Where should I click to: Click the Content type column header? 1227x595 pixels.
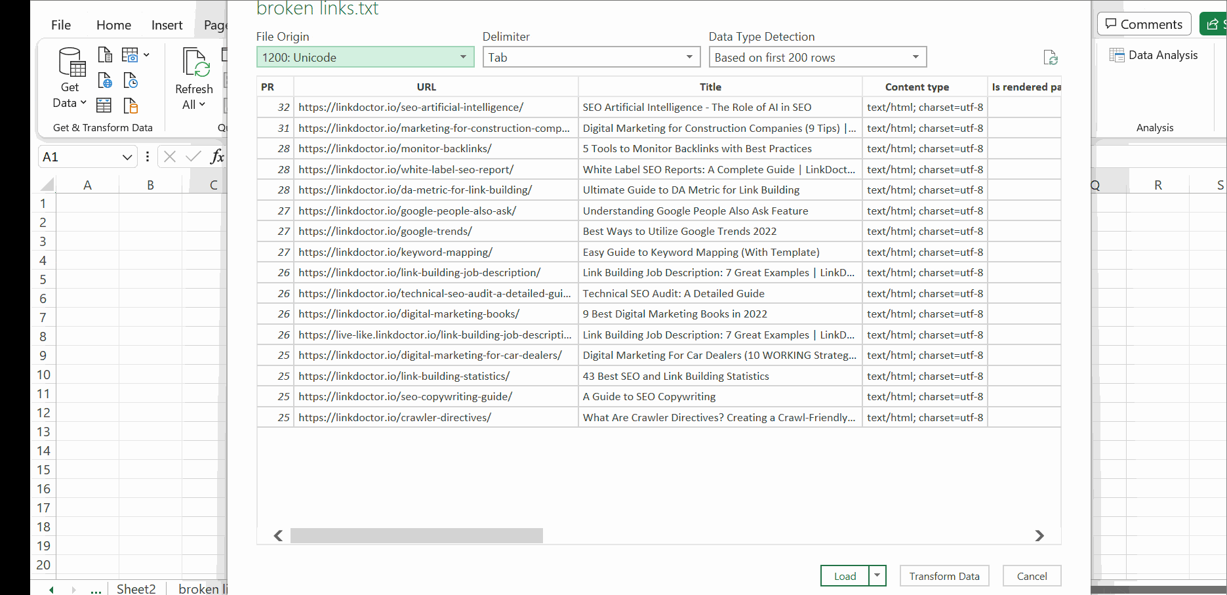click(925, 87)
